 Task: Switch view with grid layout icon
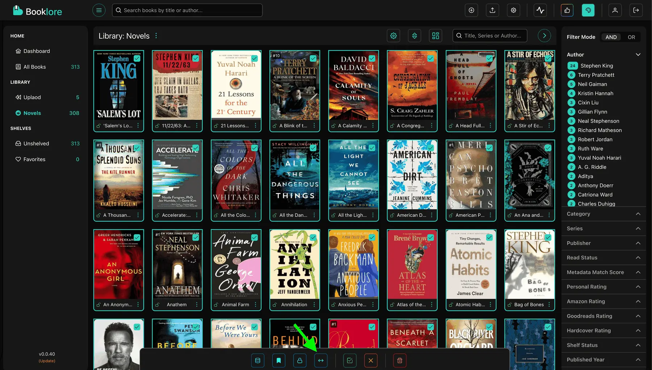[x=436, y=36]
